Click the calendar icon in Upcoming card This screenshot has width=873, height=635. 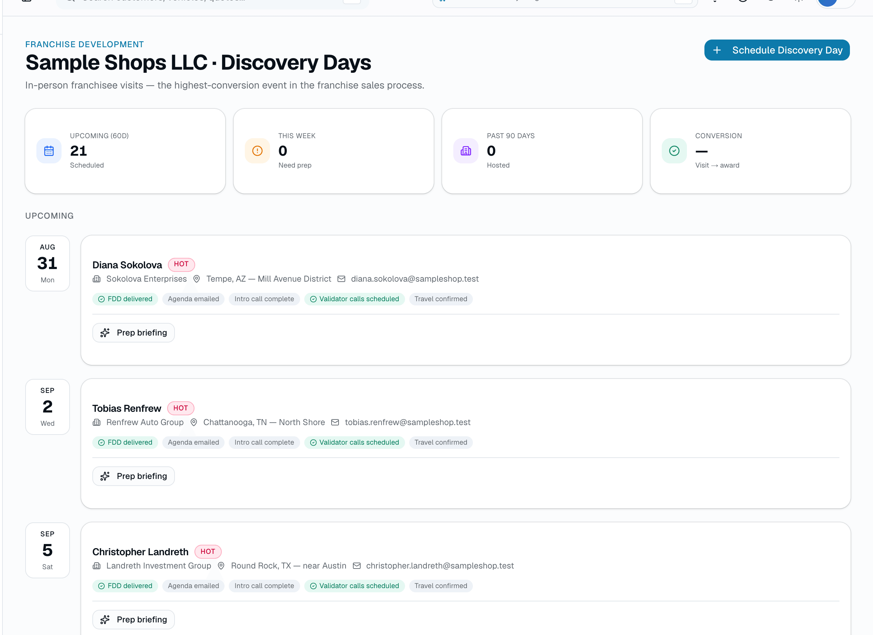tap(49, 150)
